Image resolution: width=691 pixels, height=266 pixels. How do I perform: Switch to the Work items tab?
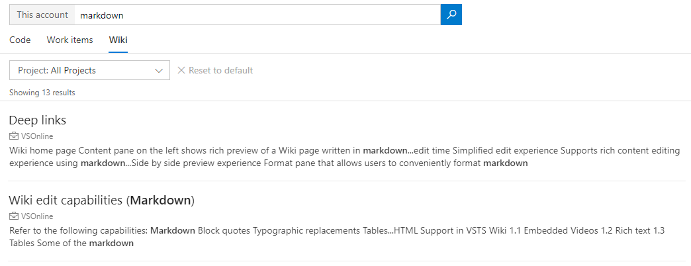pos(69,40)
